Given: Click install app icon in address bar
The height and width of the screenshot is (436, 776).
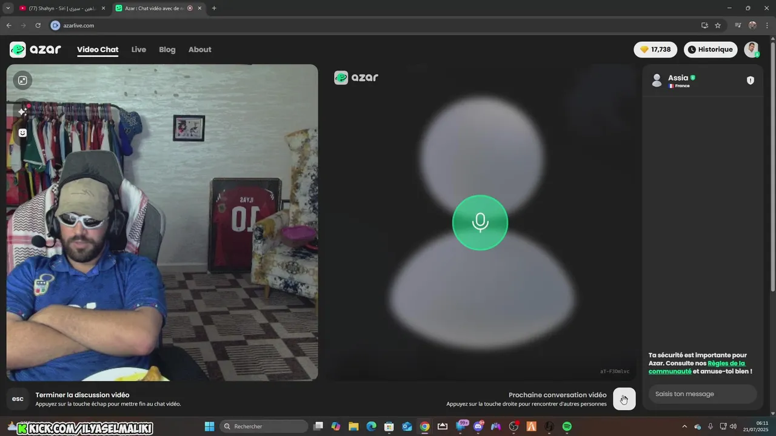Looking at the screenshot, I should coord(704,25).
